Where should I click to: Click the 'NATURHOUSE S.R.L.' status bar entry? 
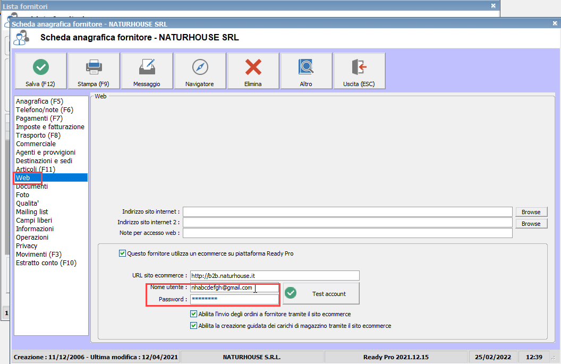pyautogui.click(x=251, y=357)
